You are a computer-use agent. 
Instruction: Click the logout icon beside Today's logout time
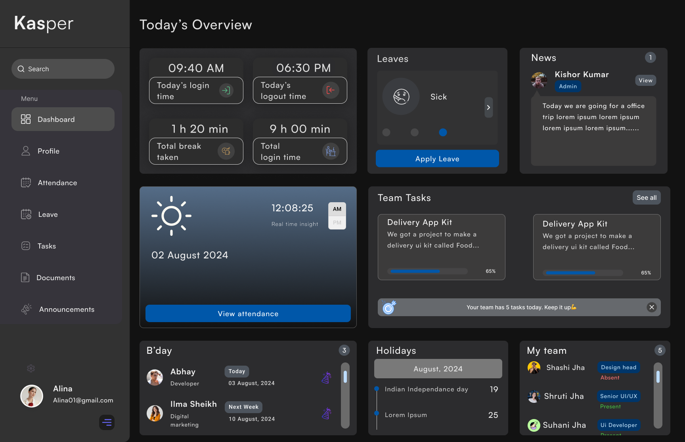click(330, 90)
